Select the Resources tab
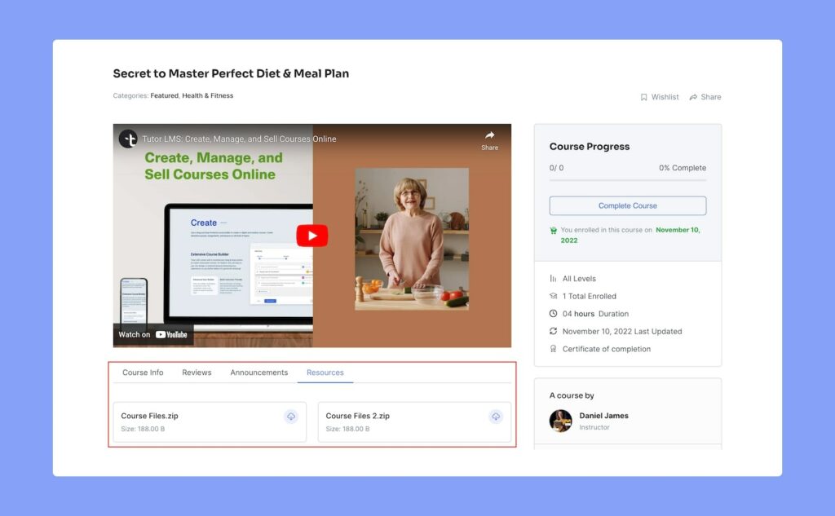Screen dimensions: 835x516 point(325,373)
